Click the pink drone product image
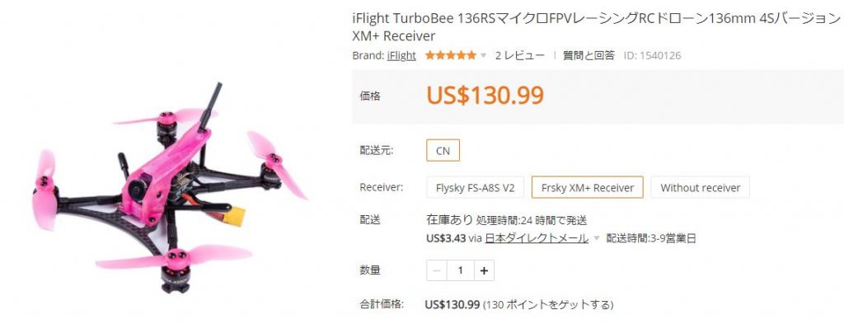The width and height of the screenshot is (844, 324). pyautogui.click(x=170, y=187)
